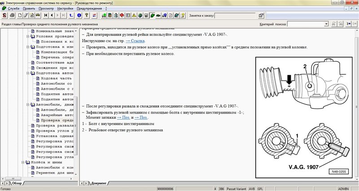Collapse the 'Условия проведен' tree node

(x=28, y=36)
